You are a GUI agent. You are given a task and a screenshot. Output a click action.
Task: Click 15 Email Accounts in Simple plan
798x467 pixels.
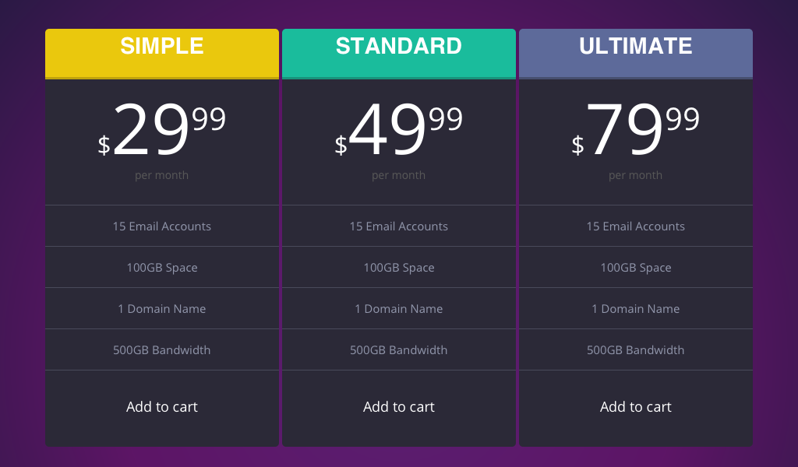click(162, 226)
